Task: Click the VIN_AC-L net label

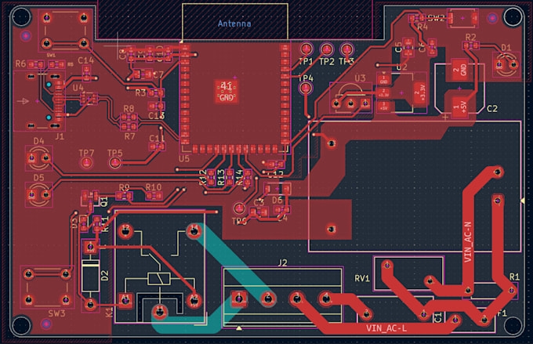Action: point(386,328)
